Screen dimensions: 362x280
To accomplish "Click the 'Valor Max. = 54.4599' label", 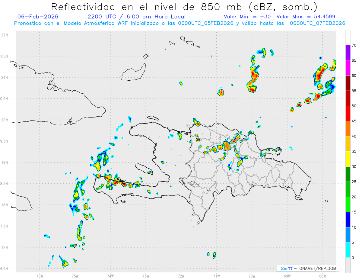I will pyautogui.click(x=306, y=17).
